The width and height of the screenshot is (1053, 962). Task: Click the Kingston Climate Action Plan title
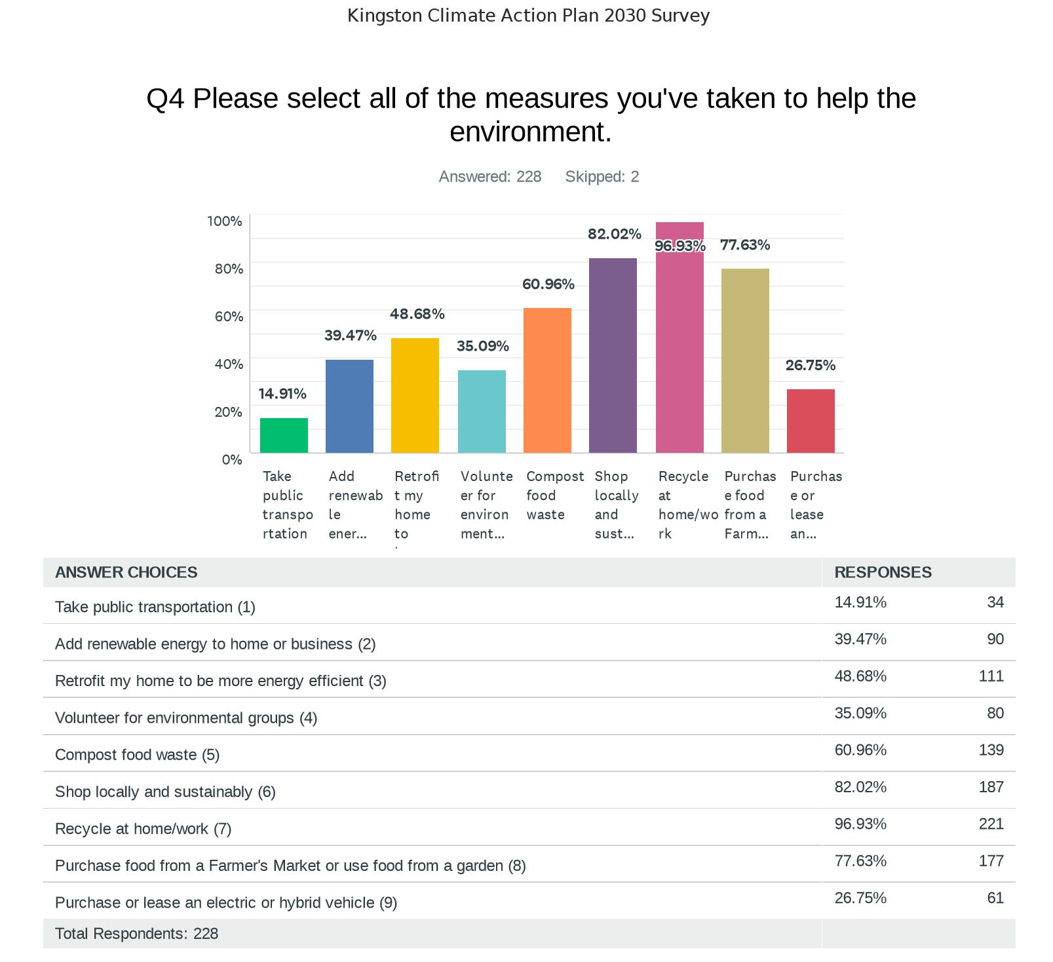528,16
